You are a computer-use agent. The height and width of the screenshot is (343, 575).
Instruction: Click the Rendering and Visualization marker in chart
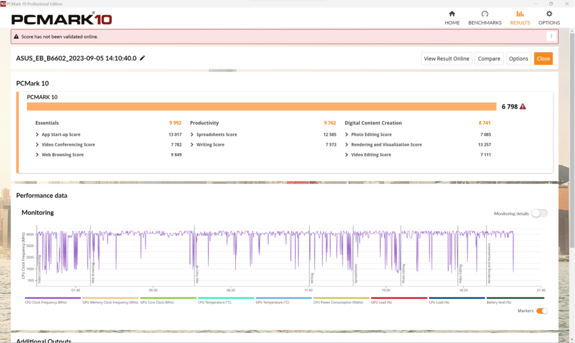pyautogui.click(x=489, y=263)
